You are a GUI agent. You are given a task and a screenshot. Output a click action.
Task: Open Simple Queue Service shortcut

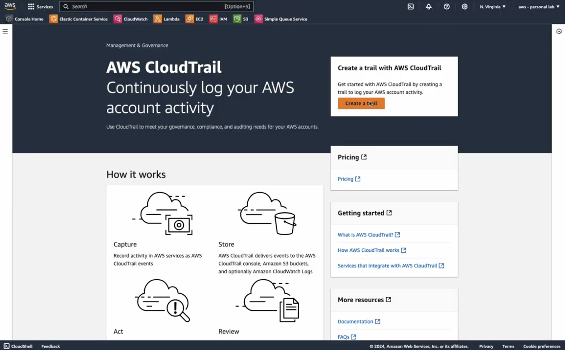281,19
